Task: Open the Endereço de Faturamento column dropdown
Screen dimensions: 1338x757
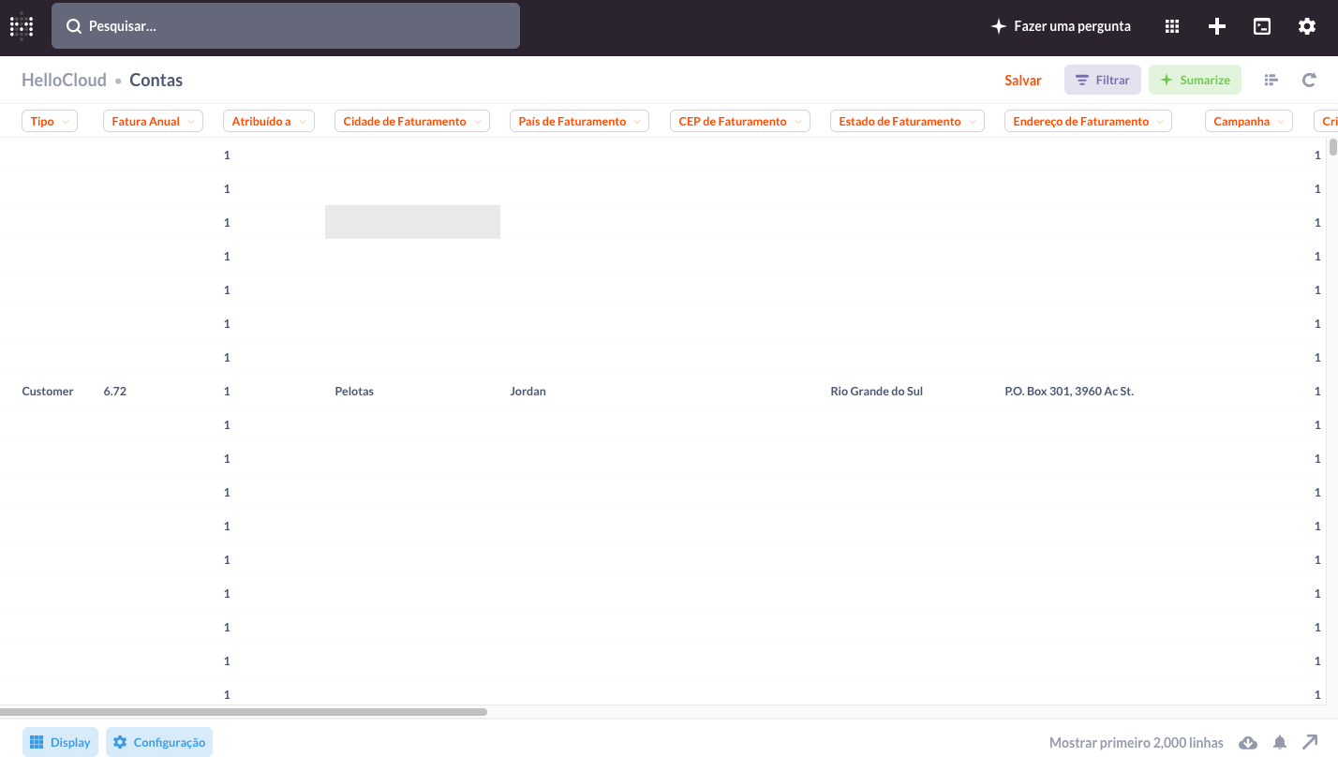Action: (x=1088, y=121)
